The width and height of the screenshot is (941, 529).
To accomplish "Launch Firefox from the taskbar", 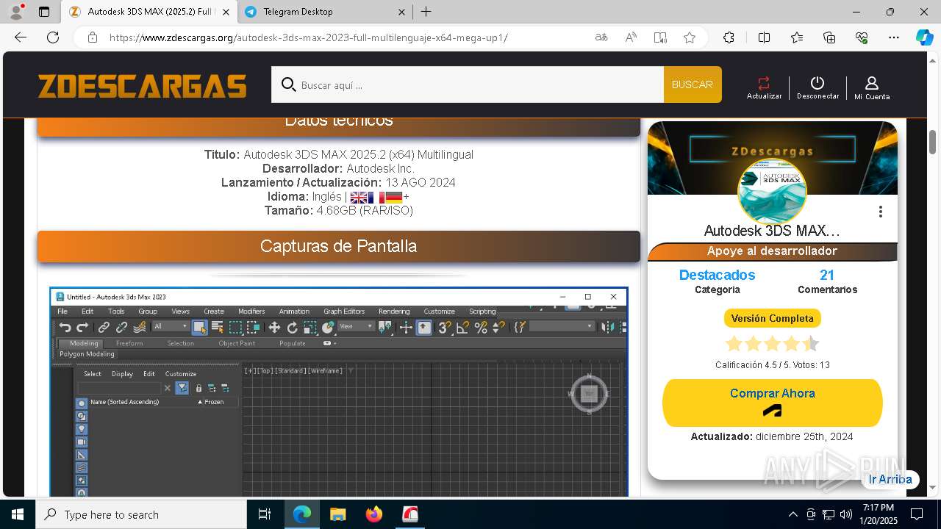I will point(374,514).
